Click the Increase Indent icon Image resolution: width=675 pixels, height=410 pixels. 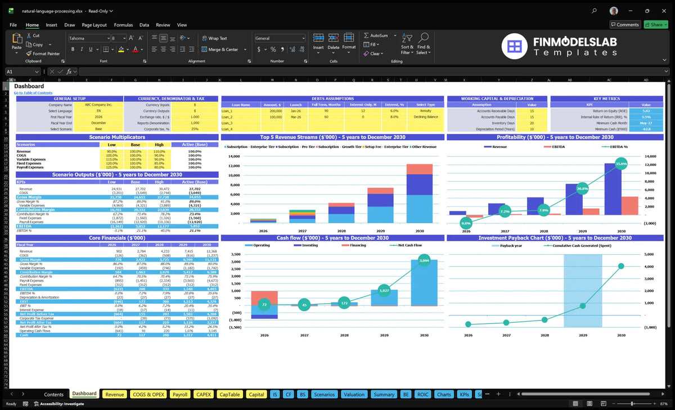tap(192, 49)
